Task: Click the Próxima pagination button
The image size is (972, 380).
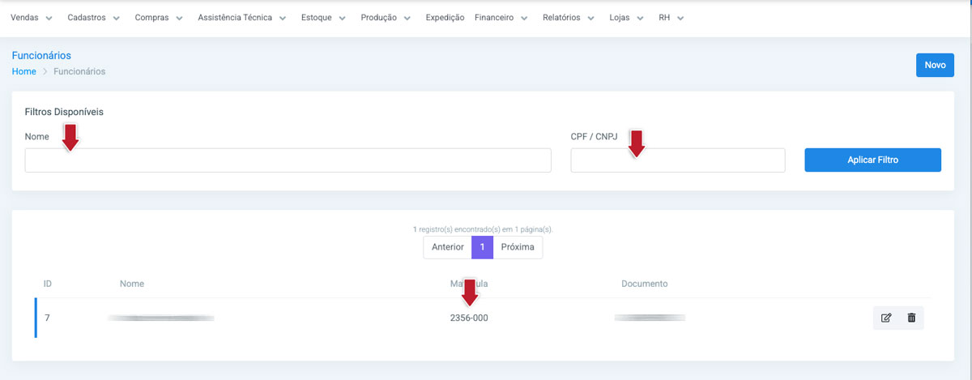Action: coord(518,247)
